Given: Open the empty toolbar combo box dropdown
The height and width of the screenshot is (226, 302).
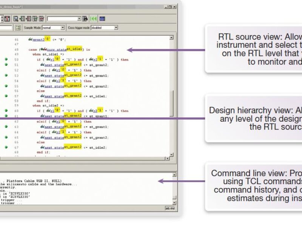Looking at the screenshot, I should [x=79, y=18].
